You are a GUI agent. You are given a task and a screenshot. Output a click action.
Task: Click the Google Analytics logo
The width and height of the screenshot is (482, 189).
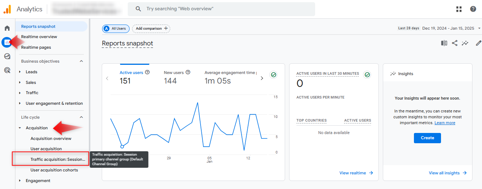[7, 9]
